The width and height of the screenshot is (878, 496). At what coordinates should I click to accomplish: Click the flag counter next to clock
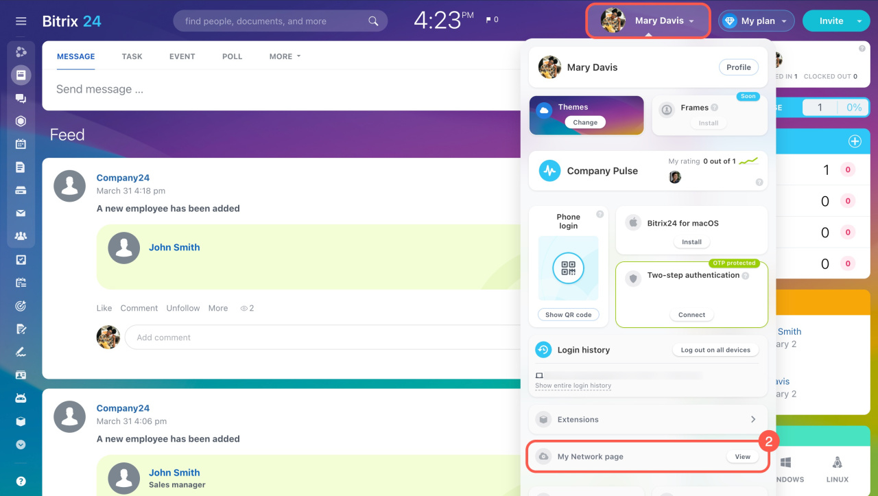click(492, 21)
